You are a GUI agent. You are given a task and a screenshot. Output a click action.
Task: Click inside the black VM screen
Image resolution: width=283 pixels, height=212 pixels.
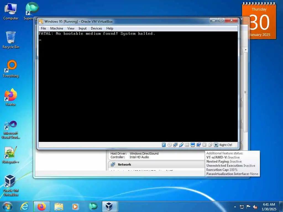[x=138, y=87]
